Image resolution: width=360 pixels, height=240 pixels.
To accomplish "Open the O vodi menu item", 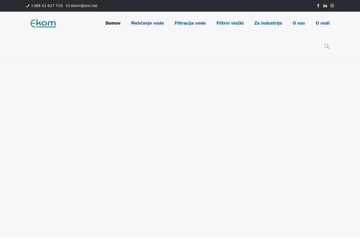I will (323, 23).
